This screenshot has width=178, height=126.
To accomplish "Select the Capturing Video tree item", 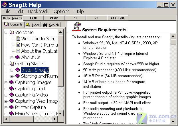I will click(31, 95).
